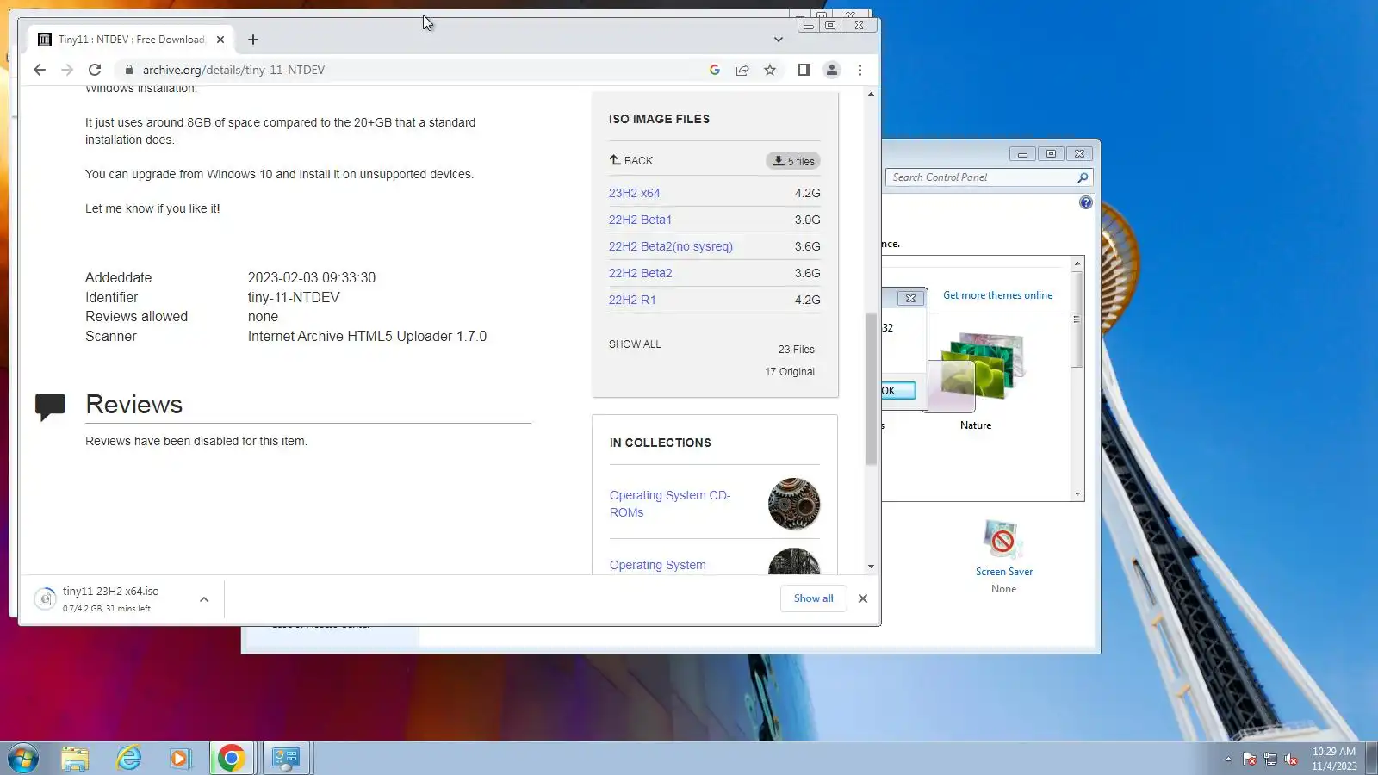Switch to Control Panel taskbar button
This screenshot has height=775, width=1378.
click(x=286, y=759)
